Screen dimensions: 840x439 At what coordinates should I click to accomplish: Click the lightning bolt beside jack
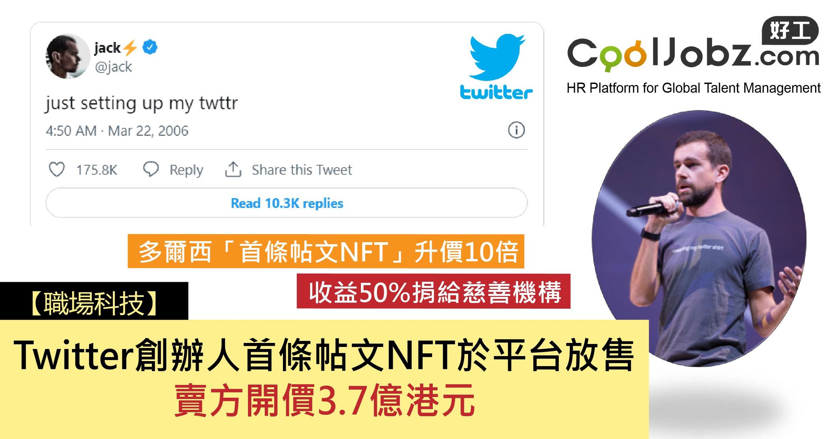pyautogui.click(x=131, y=48)
